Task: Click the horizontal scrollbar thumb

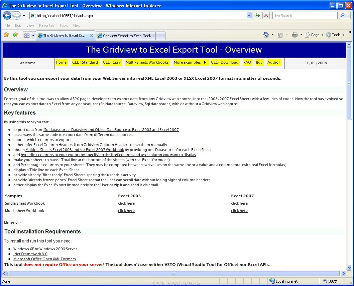Action: tap(173, 273)
